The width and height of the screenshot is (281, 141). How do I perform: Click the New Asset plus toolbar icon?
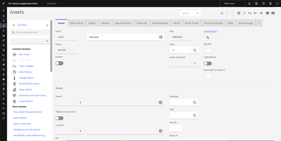pyautogui.click(x=239, y=13)
